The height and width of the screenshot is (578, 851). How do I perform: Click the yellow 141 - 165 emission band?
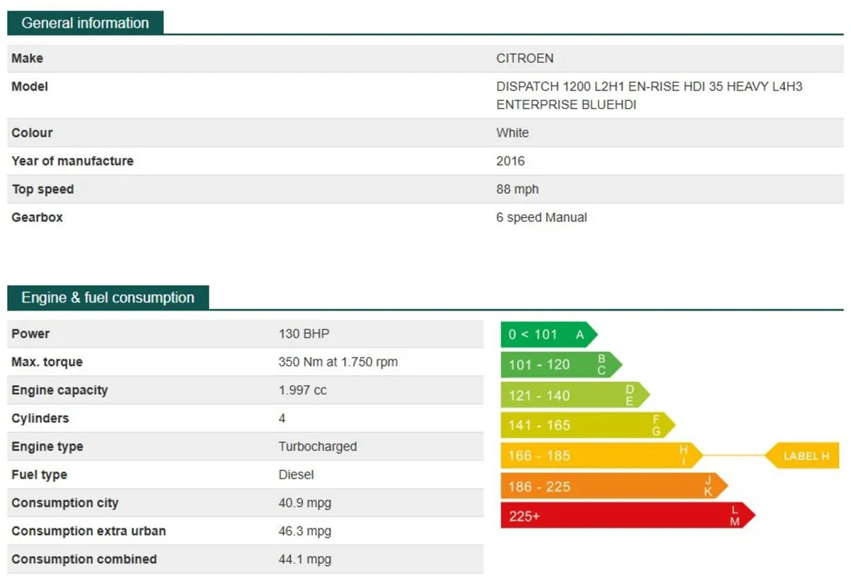point(588,425)
